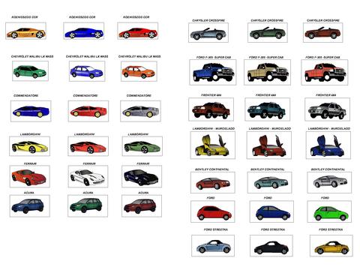Select the silver Bentley Continental image
This screenshot has width=360, height=270.
click(x=329, y=182)
